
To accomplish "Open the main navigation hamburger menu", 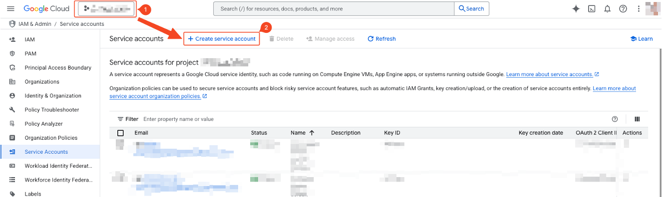I will (10, 8).
